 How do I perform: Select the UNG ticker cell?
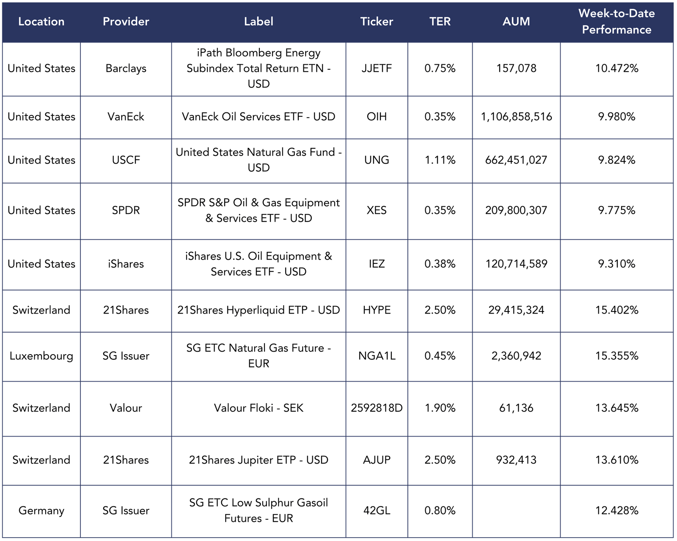click(x=377, y=160)
